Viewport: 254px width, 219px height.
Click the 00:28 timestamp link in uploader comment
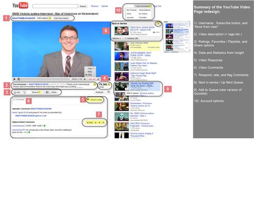(26, 113)
